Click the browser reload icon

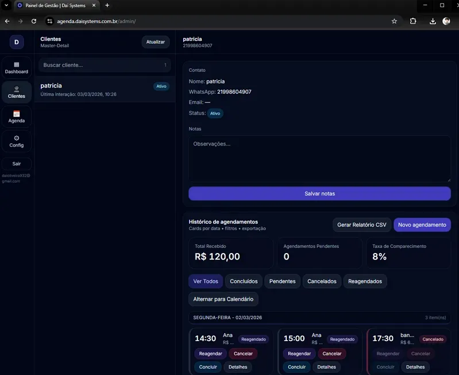34,21
